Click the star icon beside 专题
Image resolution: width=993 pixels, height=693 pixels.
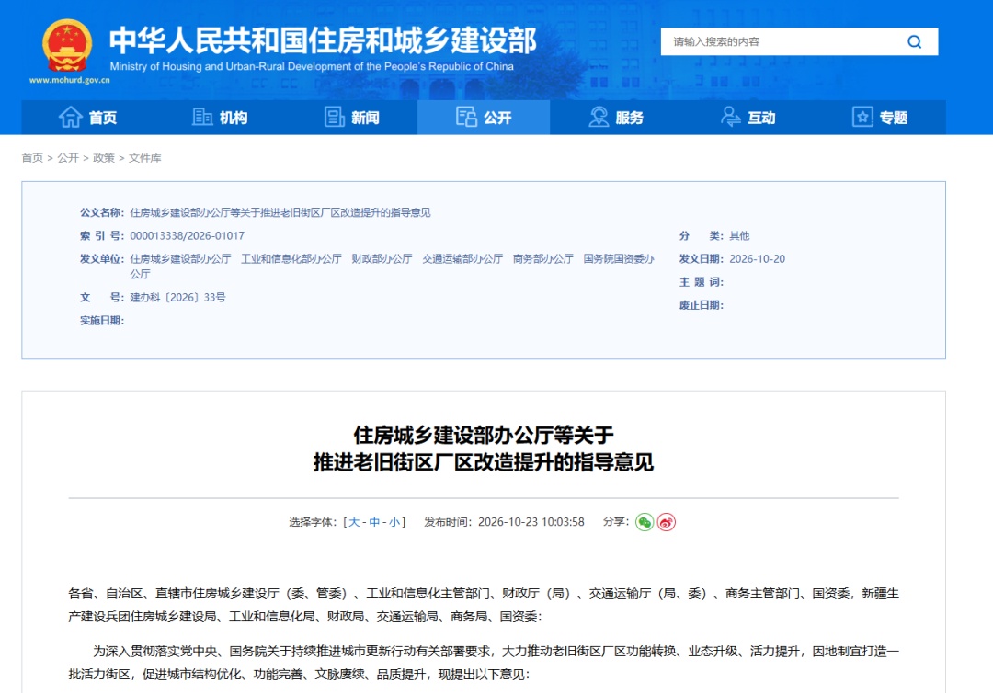pyautogui.click(x=862, y=117)
